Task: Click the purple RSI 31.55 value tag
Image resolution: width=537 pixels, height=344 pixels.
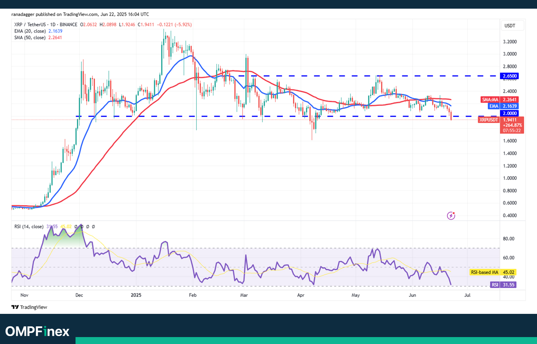Action: tap(503, 285)
